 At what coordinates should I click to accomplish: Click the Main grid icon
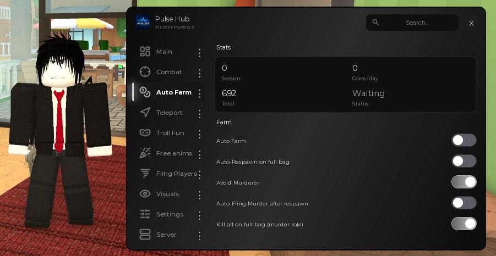click(145, 52)
